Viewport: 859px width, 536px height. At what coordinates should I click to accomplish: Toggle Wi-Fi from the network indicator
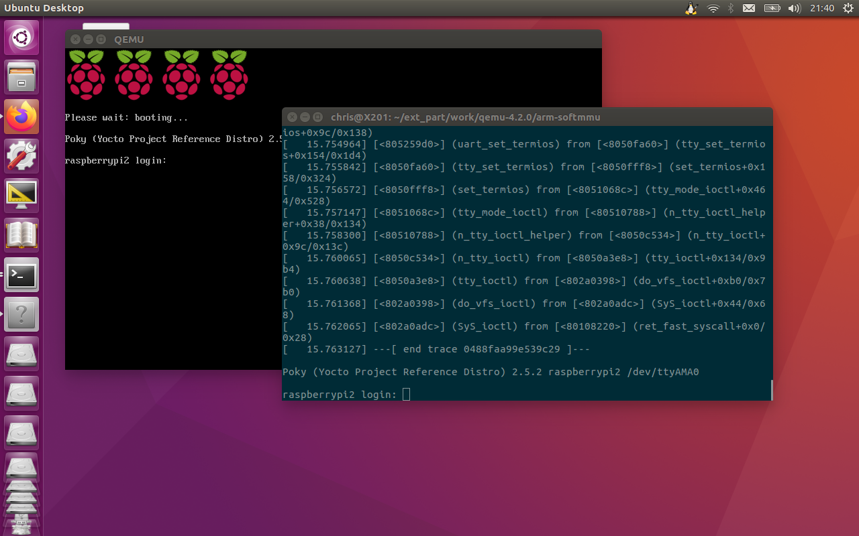coord(713,8)
